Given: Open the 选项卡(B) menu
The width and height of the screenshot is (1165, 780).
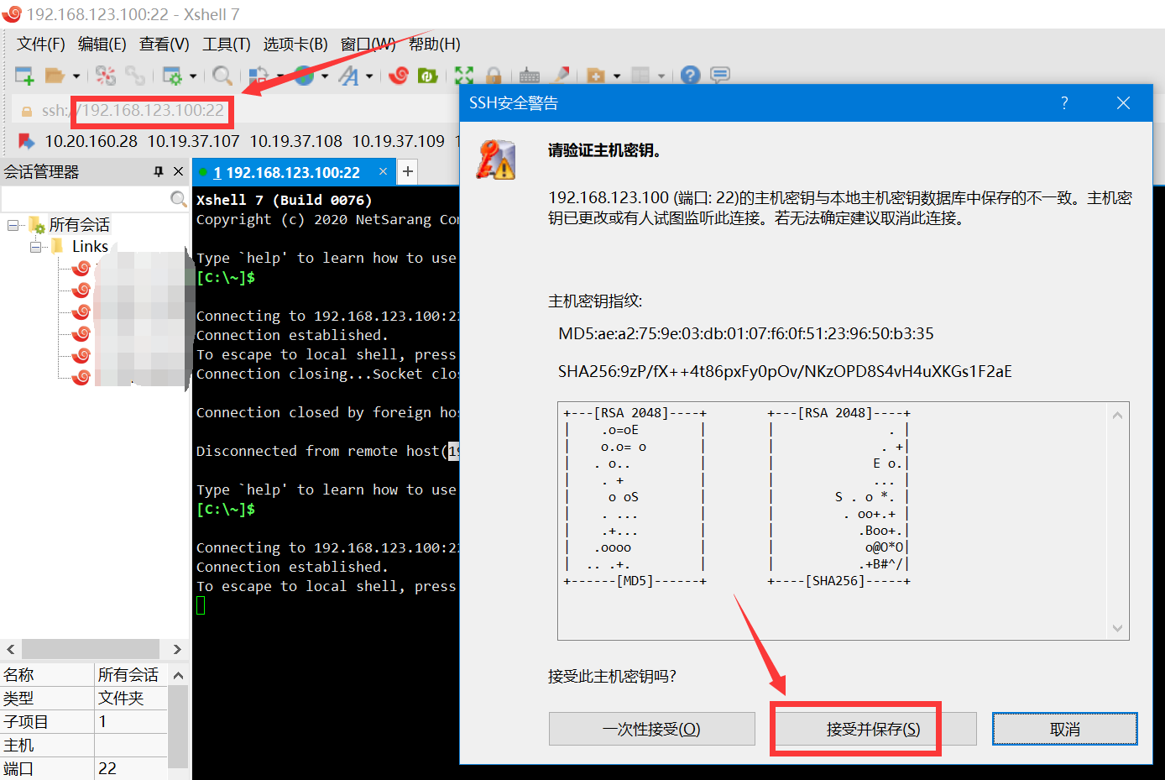Looking at the screenshot, I should (x=295, y=44).
